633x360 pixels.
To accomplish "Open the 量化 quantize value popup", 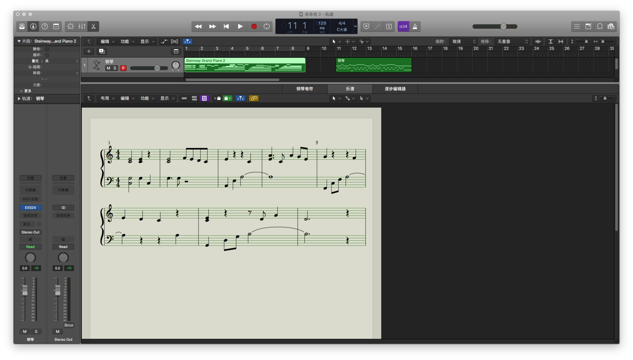I will point(61,61).
